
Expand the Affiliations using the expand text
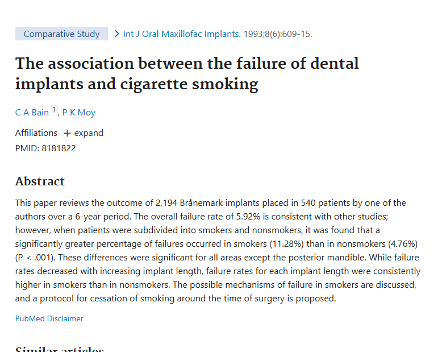coord(89,133)
